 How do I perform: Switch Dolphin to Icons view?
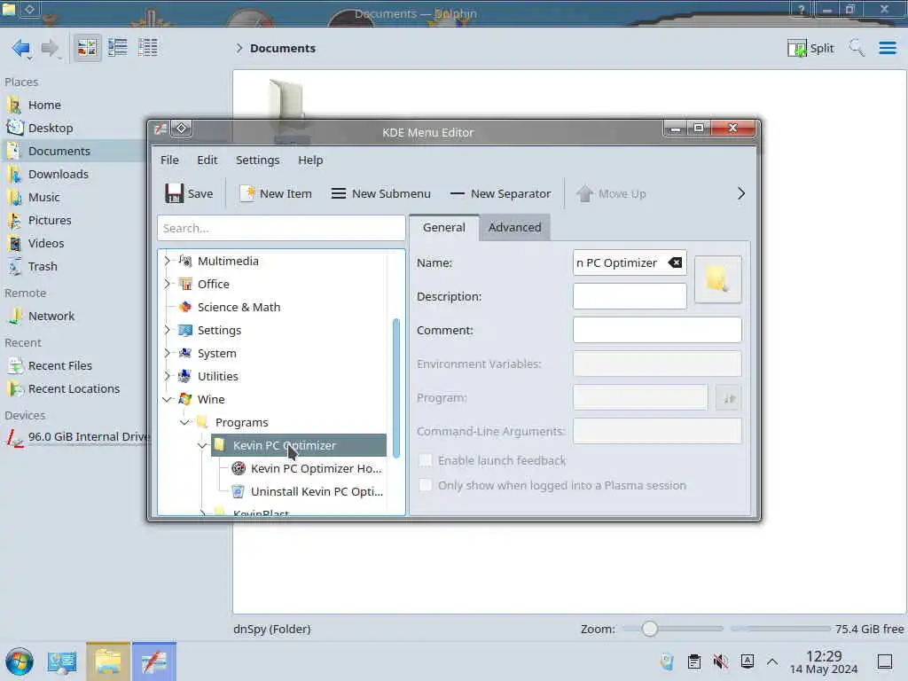88,48
